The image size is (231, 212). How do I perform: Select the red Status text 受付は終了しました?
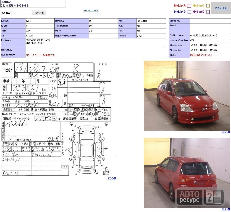tap(201, 55)
